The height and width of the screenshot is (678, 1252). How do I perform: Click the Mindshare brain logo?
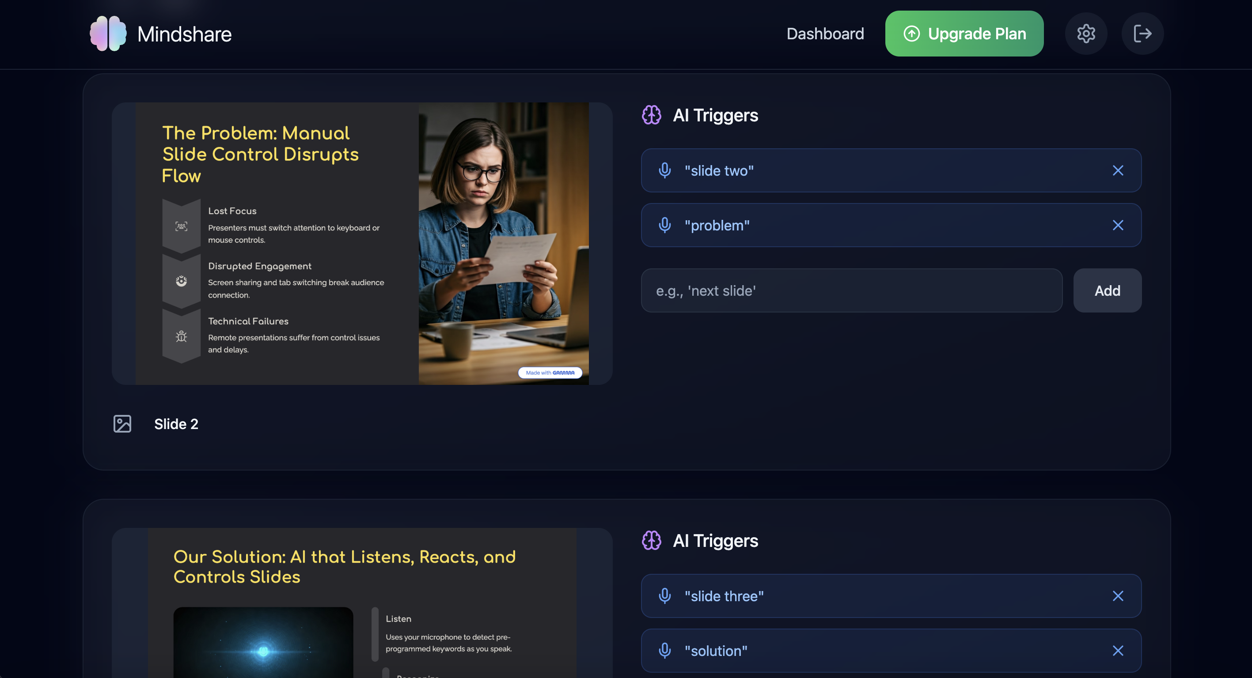pyautogui.click(x=108, y=34)
